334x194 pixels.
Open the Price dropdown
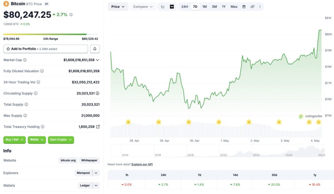pyautogui.click(x=118, y=7)
